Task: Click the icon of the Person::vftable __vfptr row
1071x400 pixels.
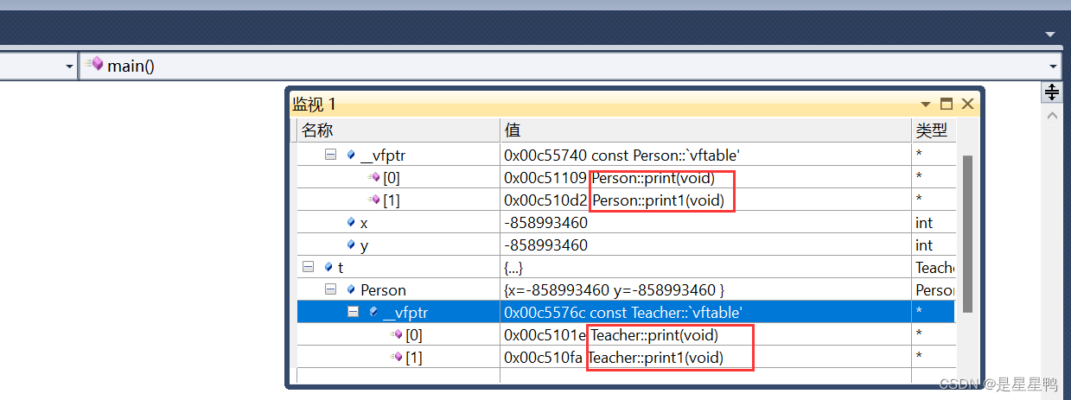Action: tap(351, 156)
